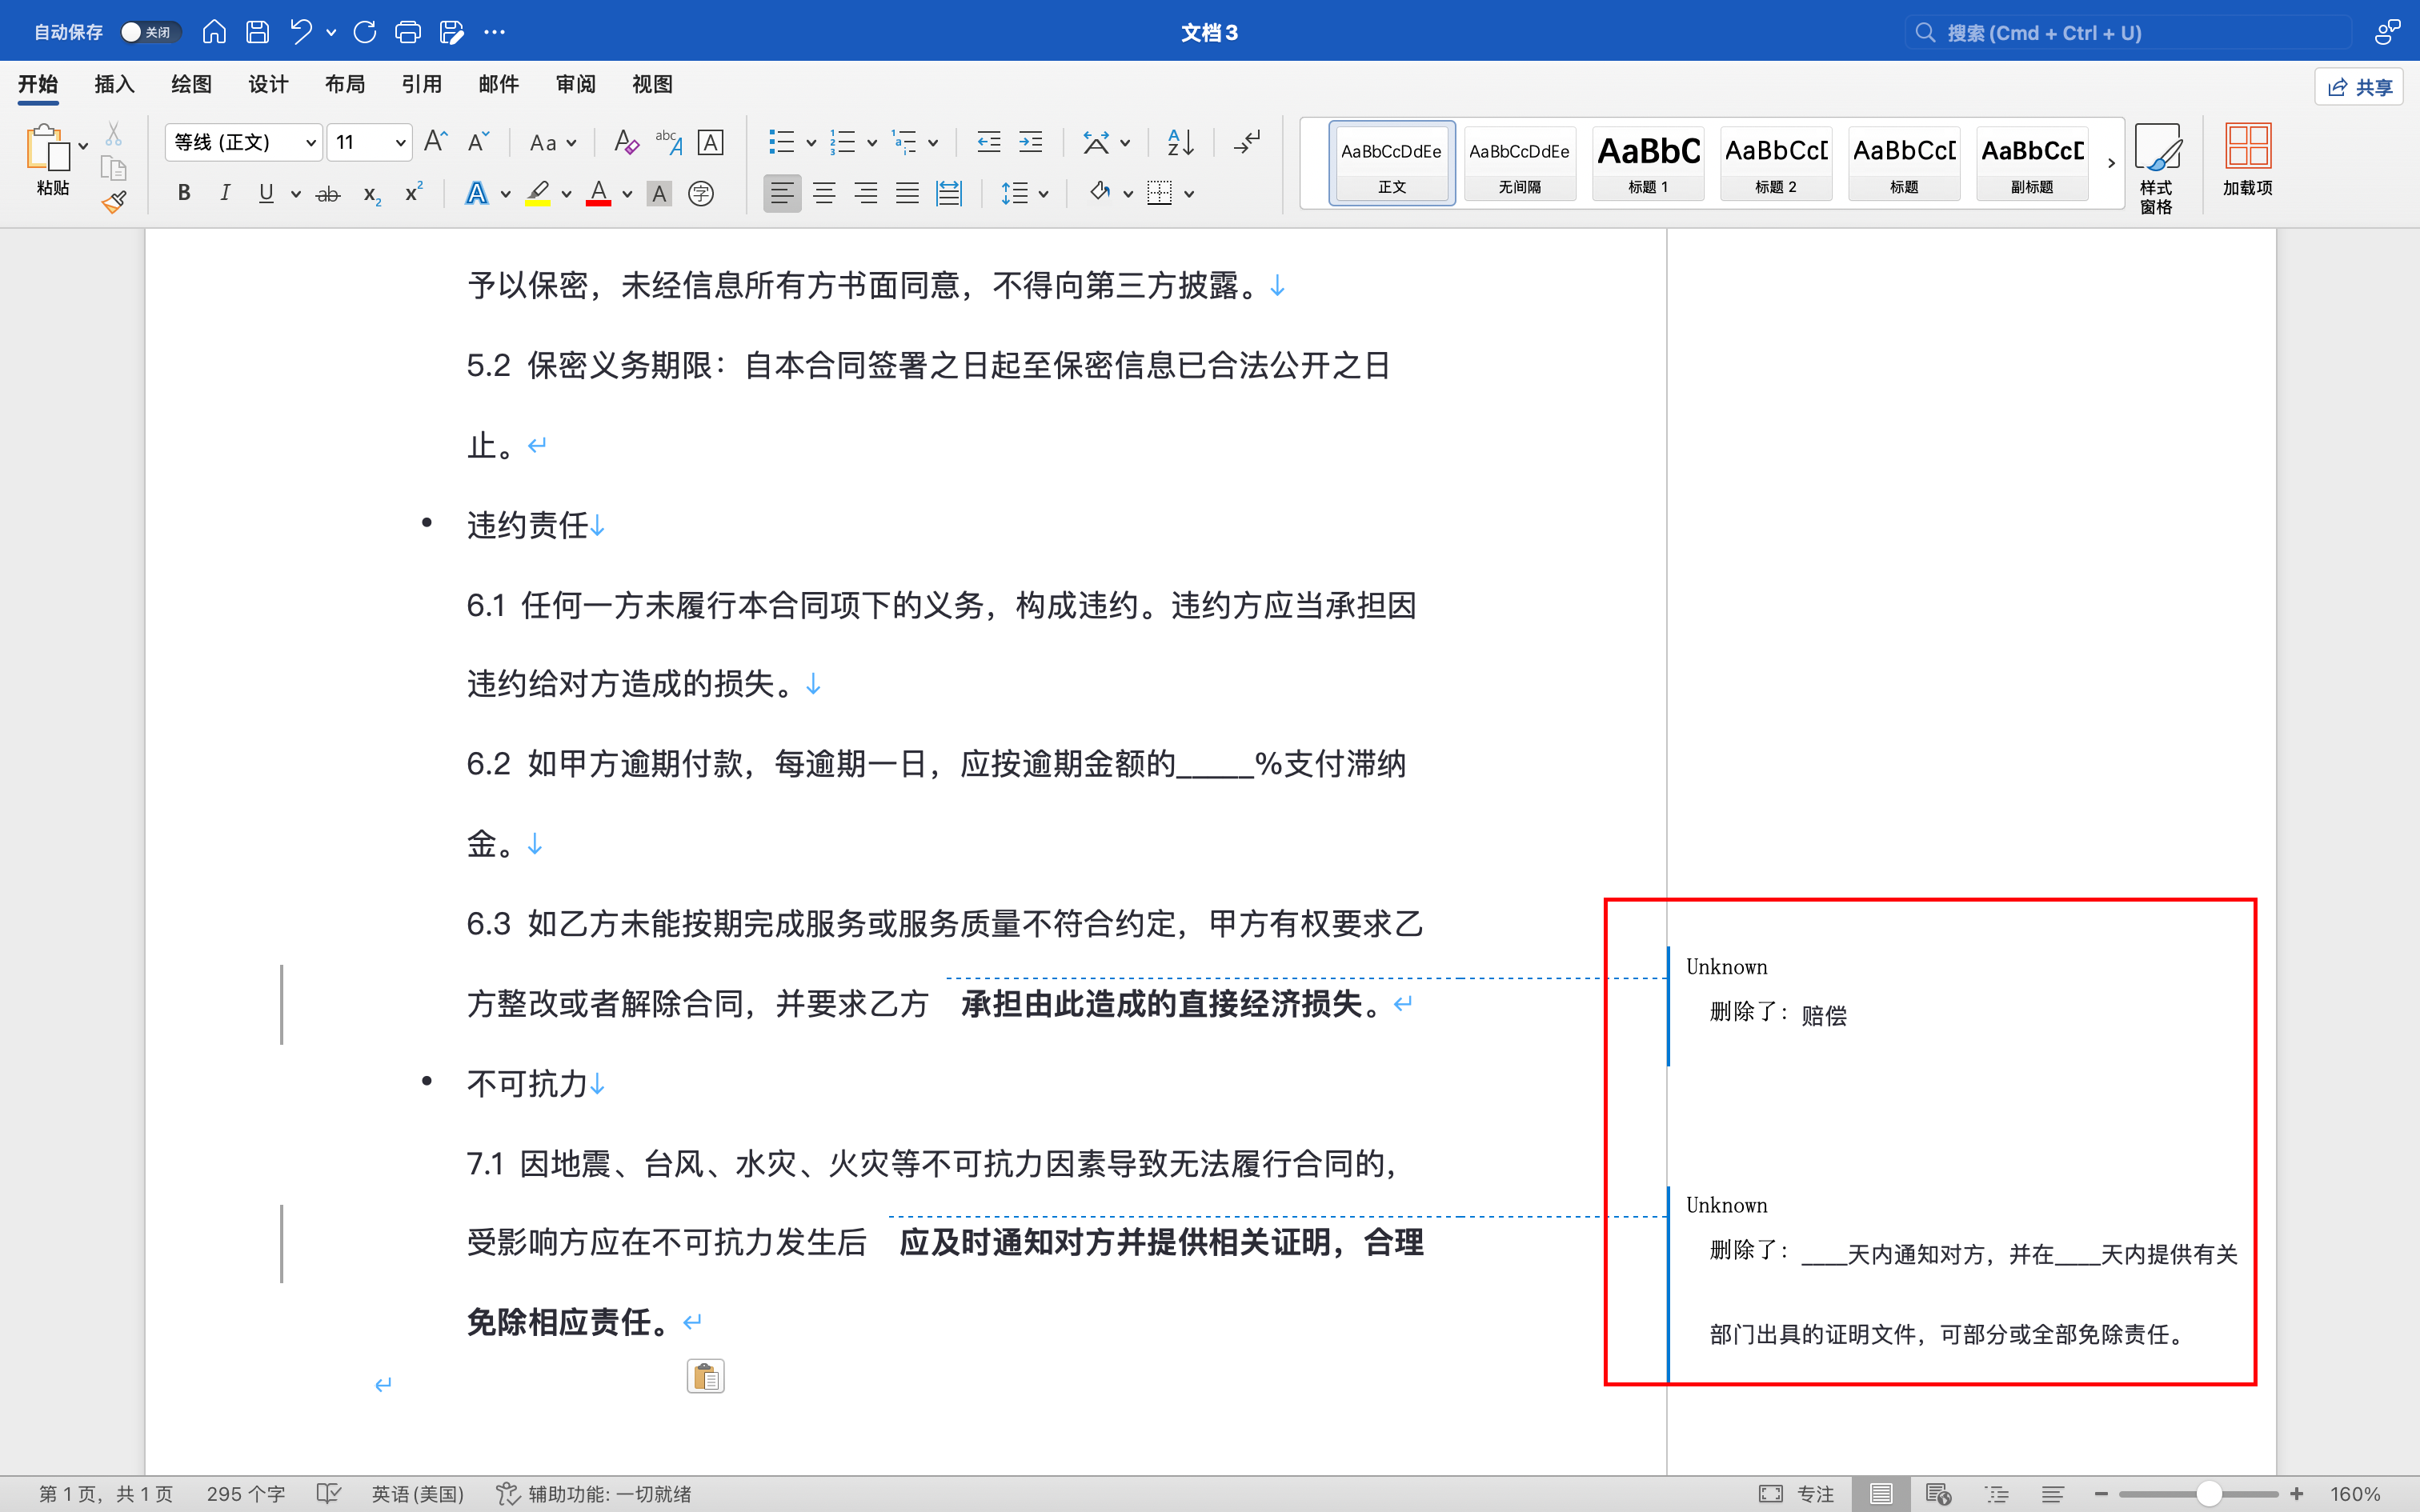This screenshot has height=1512, width=2420.
Task: Toggle Italic formatting button
Action: click(x=225, y=193)
